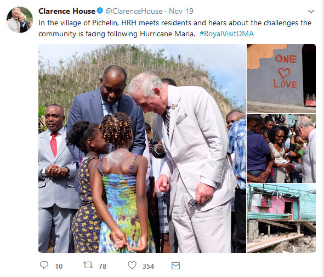Image resolution: width=324 pixels, height=277 pixels.
Task: Open the damaged pink house photo
Action: (281, 218)
